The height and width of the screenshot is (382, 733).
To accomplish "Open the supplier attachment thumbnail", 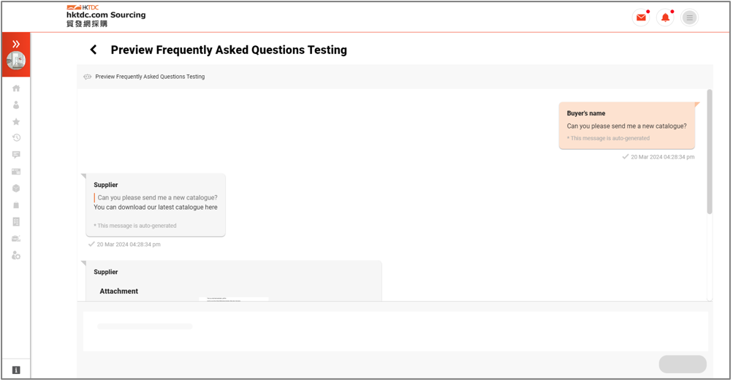I will click(234, 298).
